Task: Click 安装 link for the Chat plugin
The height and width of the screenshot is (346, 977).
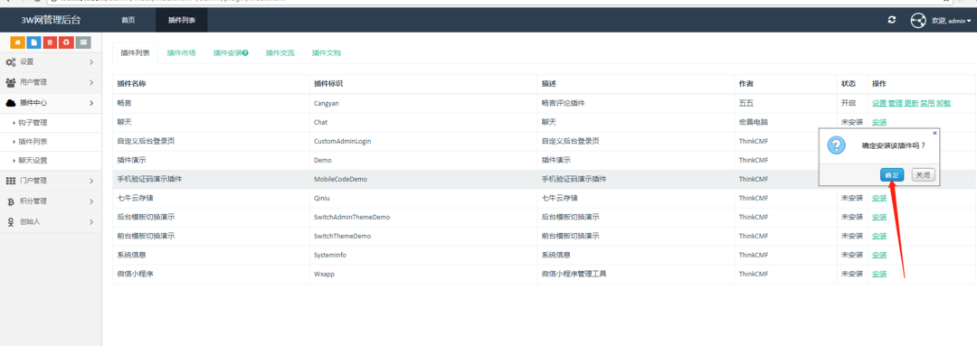Action: tap(879, 122)
